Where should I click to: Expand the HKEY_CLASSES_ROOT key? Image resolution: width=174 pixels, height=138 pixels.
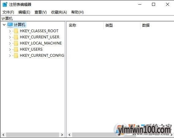point(10,31)
